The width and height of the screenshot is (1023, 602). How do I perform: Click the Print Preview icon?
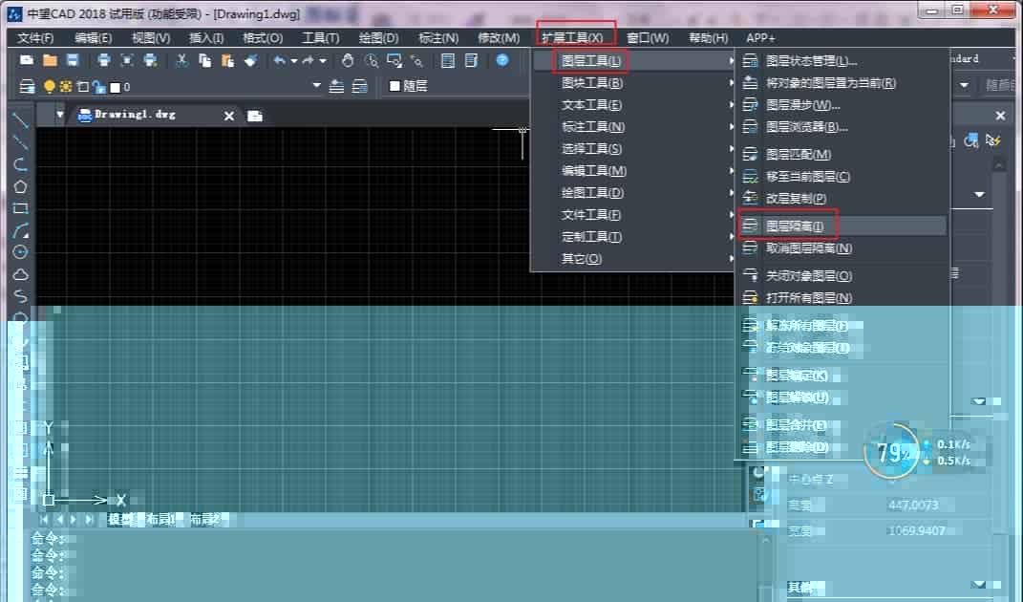tap(127, 61)
